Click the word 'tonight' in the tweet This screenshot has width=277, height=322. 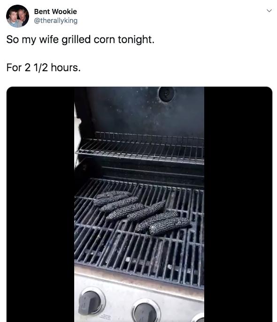[135, 40]
